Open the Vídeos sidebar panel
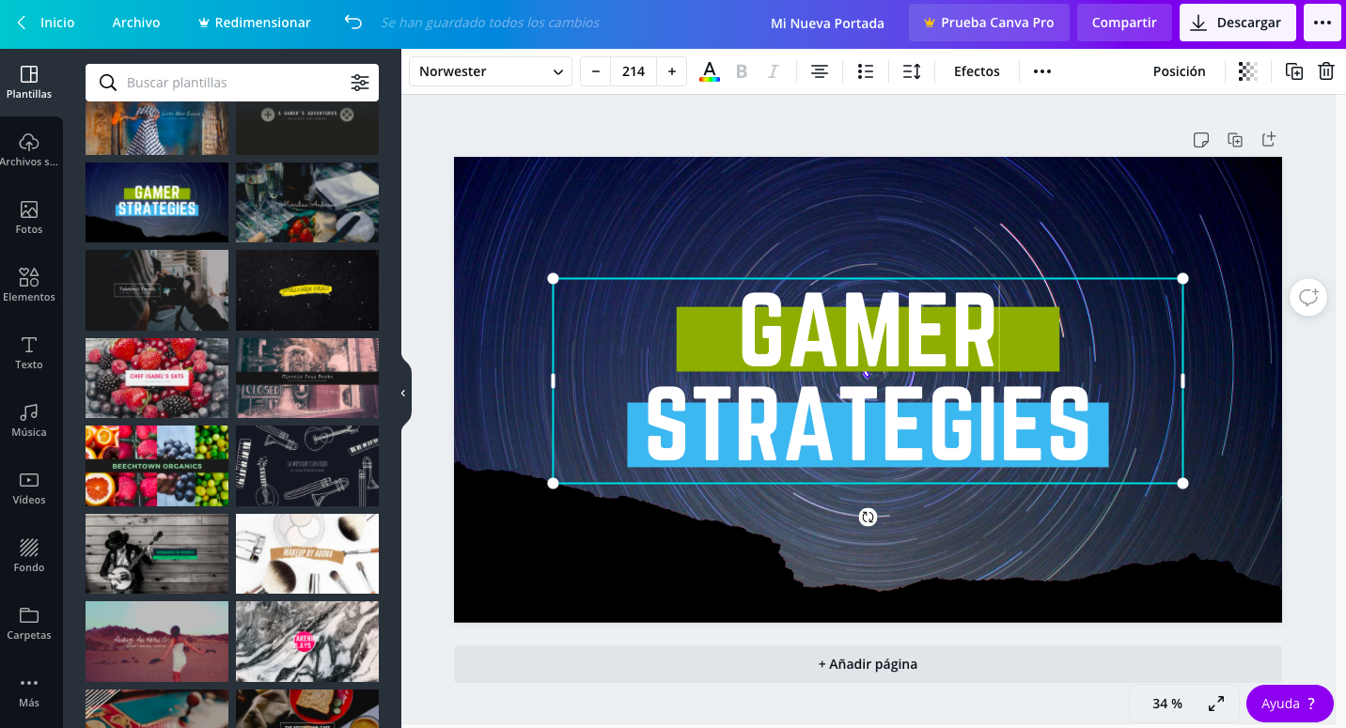The image size is (1346, 728). pos(29,488)
